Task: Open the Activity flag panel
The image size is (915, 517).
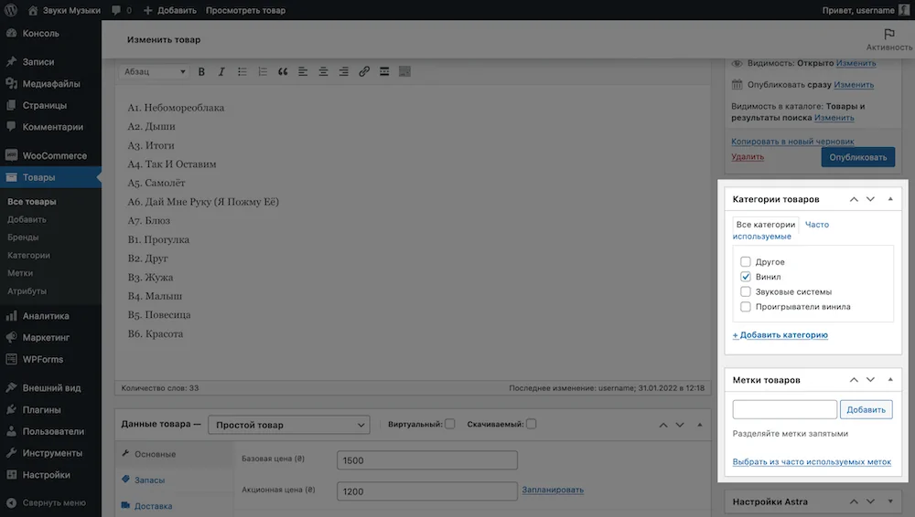Action: (x=888, y=39)
